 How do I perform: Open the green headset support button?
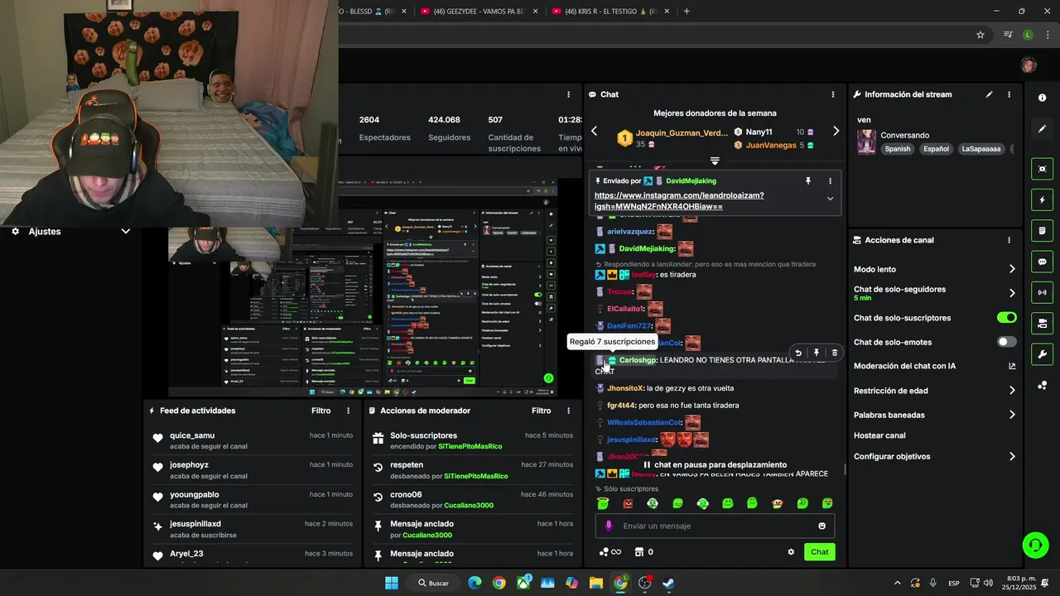[x=1035, y=545]
